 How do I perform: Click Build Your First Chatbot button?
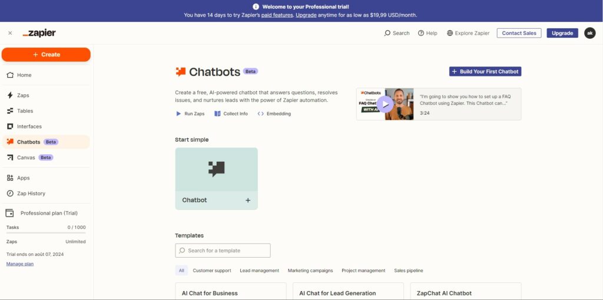point(485,71)
